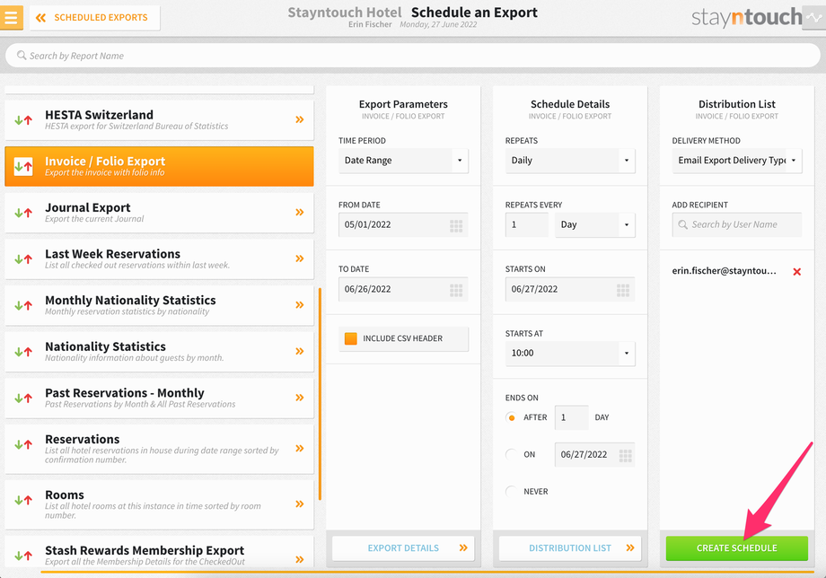Click the Distribution List button
The width and height of the screenshot is (826, 578).
tap(570, 548)
